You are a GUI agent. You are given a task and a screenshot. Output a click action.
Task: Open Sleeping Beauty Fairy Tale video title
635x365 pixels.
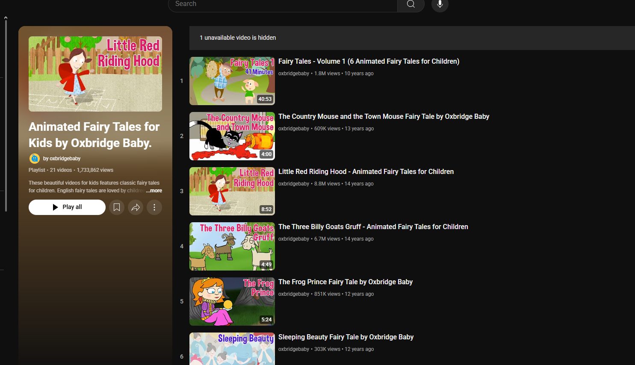point(346,337)
